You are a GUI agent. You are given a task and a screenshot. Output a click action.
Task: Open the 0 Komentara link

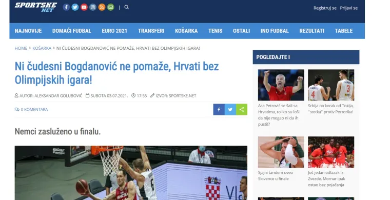tap(34, 110)
